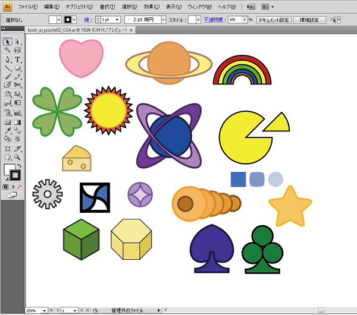Select the Artboard tool
357x315 pixels.
point(8,149)
